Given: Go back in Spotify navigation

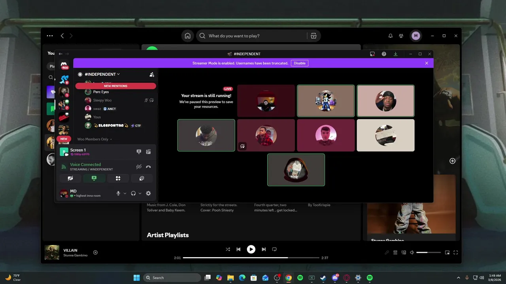Looking at the screenshot, I should tap(62, 36).
